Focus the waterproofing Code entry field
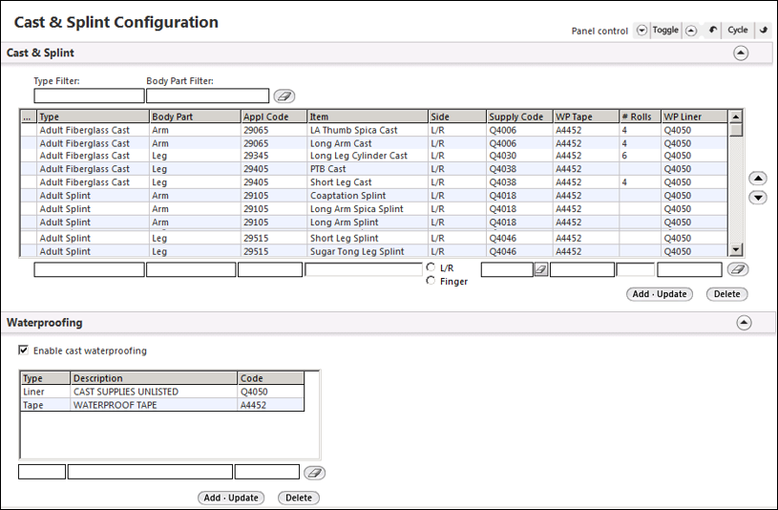 267,472
